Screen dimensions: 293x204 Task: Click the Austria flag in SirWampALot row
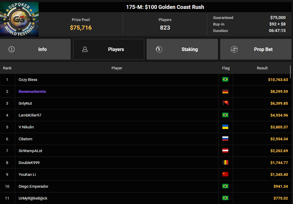point(225,151)
